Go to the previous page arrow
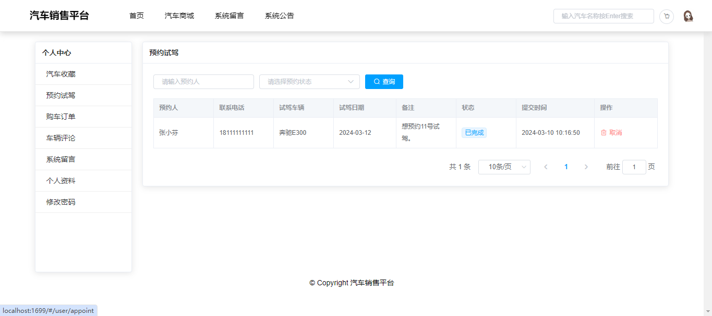Image resolution: width=712 pixels, height=316 pixels. point(546,167)
